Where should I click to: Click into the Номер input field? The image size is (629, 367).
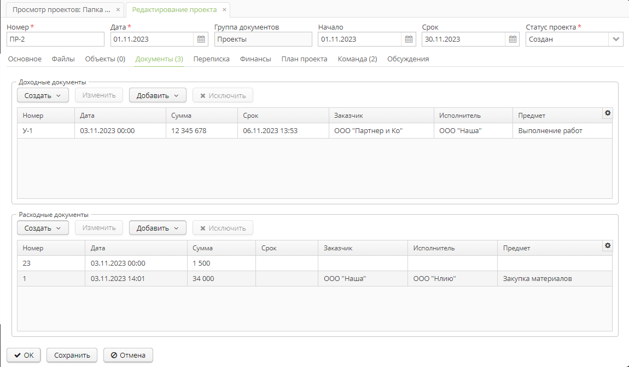point(55,39)
